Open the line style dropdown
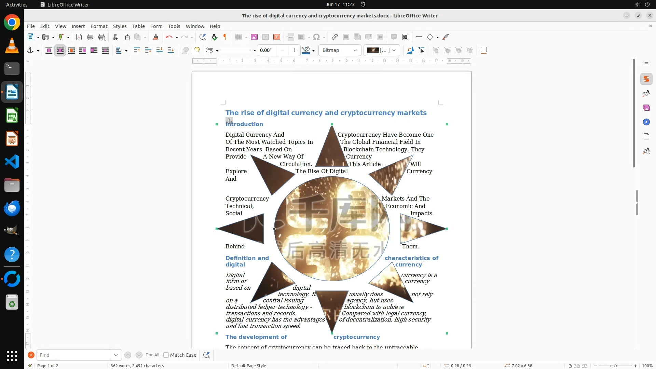This screenshot has height=369, width=656. click(x=255, y=51)
